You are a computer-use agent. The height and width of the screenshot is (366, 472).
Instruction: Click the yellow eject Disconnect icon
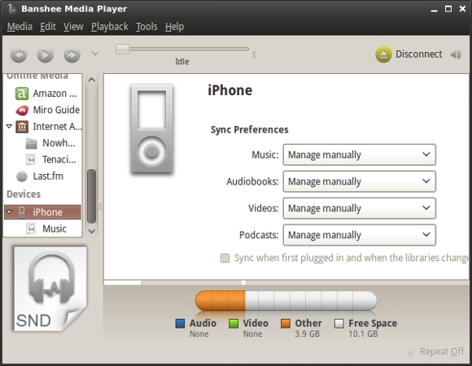[383, 54]
